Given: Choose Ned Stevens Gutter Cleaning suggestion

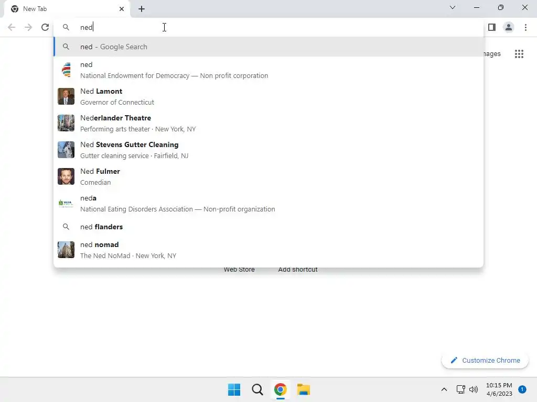Looking at the screenshot, I should click(268, 150).
